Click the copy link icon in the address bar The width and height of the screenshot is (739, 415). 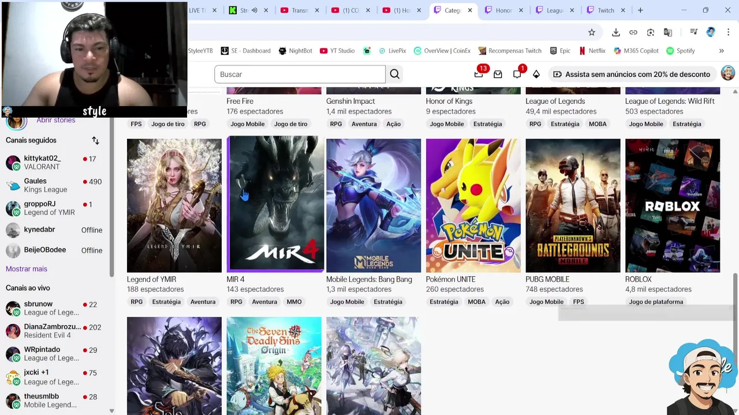pos(633,32)
